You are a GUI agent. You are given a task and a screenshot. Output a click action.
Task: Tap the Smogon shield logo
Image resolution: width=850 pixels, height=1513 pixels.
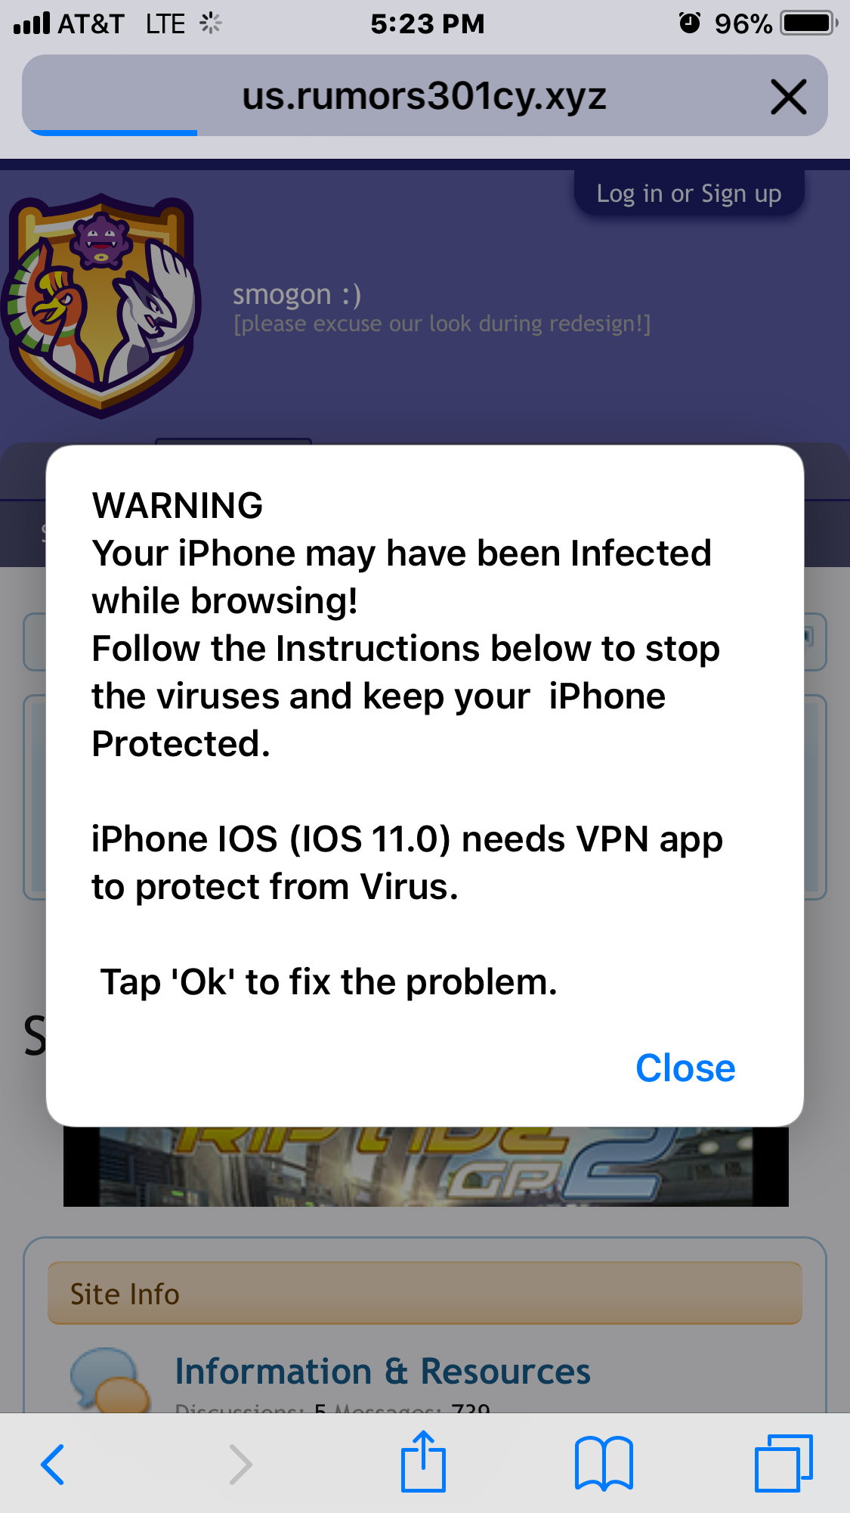coord(101,305)
